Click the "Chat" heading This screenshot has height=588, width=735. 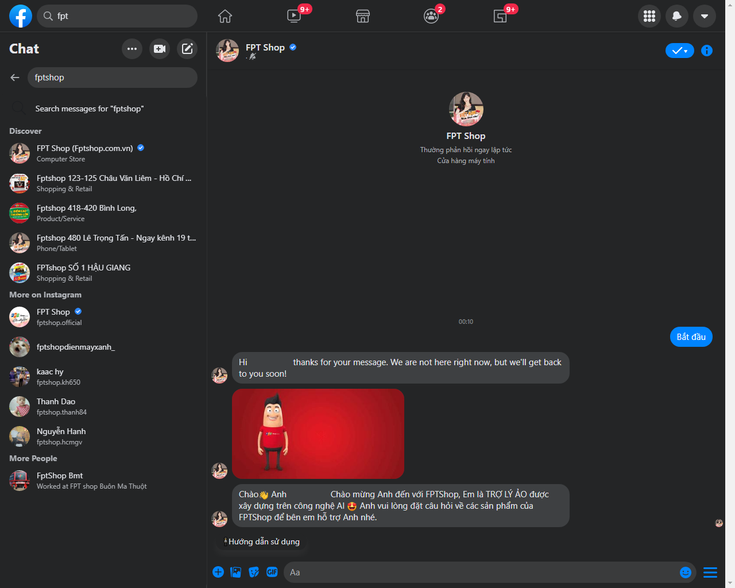tap(24, 49)
